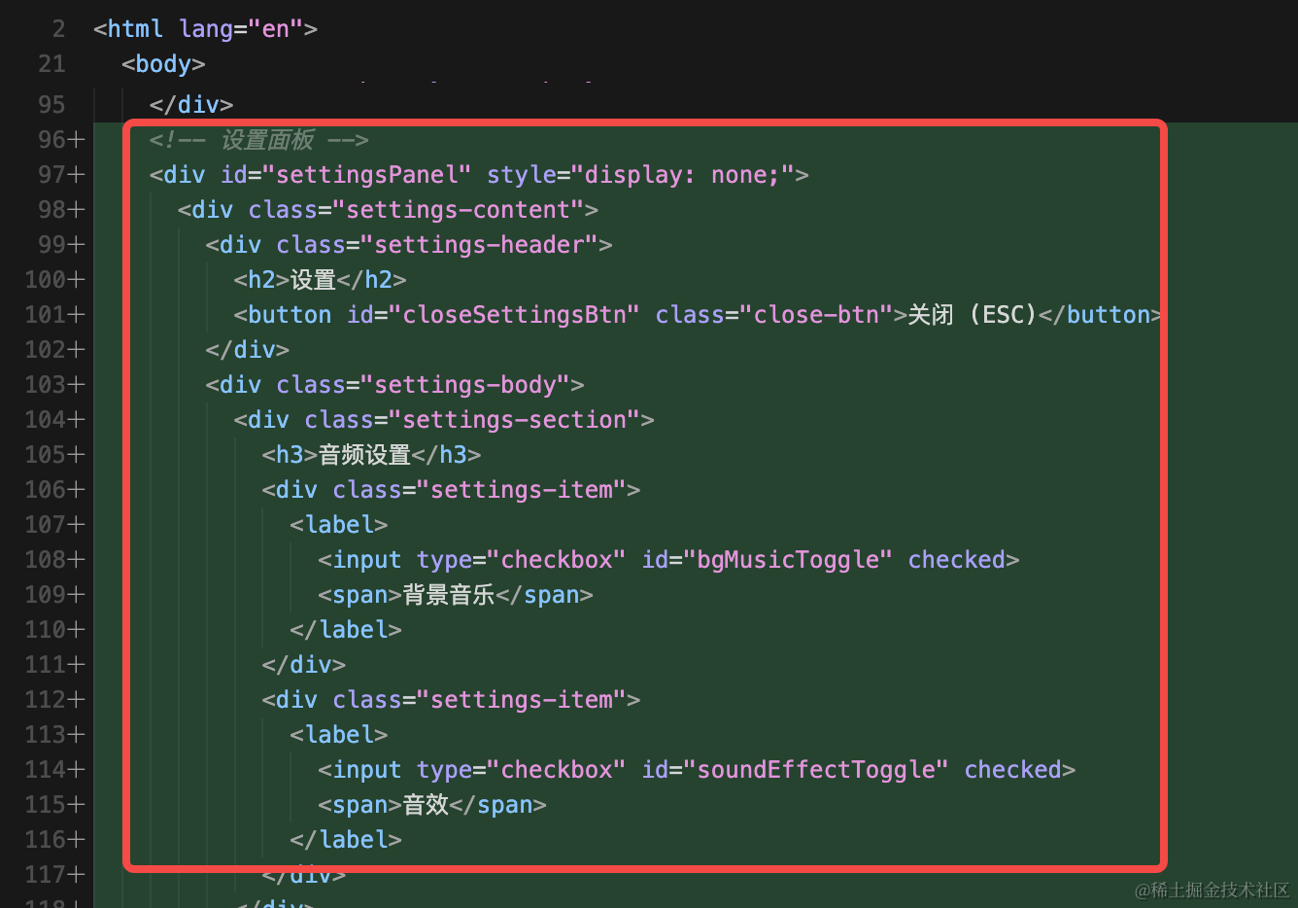This screenshot has width=1298, height=908.
Task: Click line number 97 in the gutter
Action: point(52,174)
